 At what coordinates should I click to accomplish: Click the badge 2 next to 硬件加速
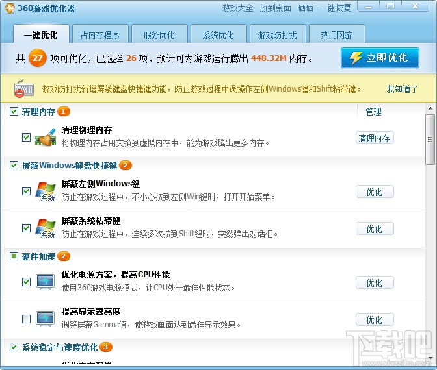[64, 256]
